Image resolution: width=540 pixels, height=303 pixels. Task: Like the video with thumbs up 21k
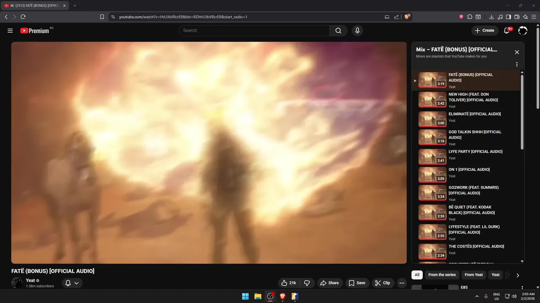tap(289, 283)
